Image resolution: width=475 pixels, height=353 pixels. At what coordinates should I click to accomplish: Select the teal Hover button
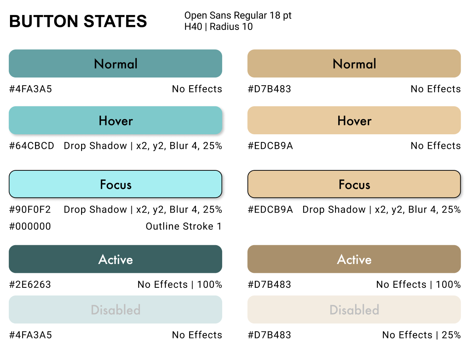coord(115,120)
